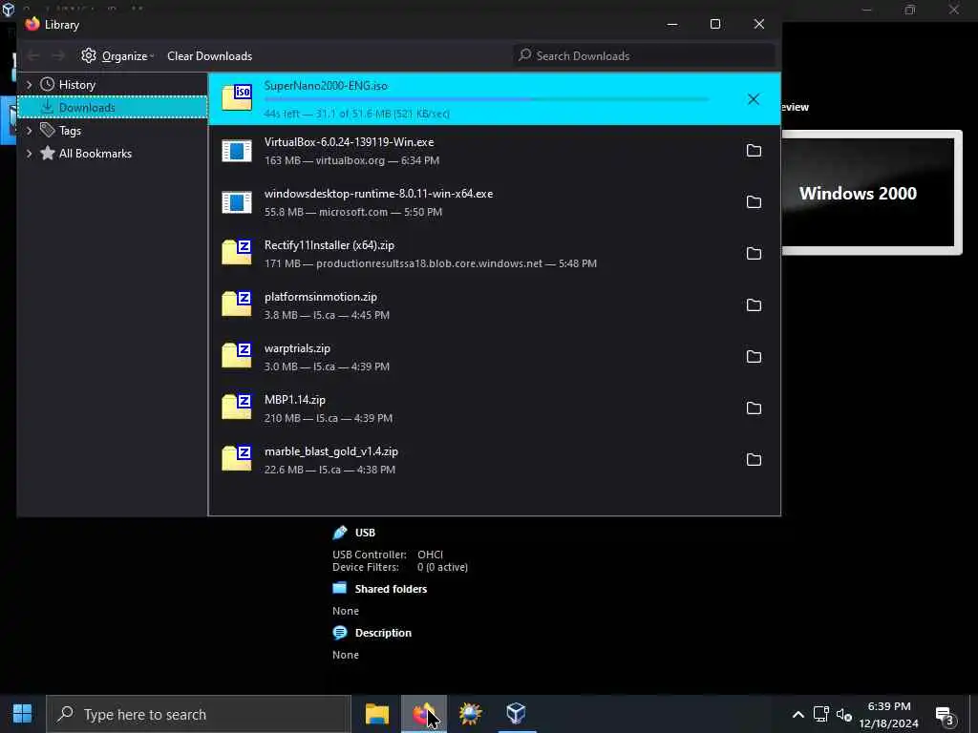Image resolution: width=978 pixels, height=733 pixels.
Task: Click the SuperNano2000-ENG.iso file name
Action: coord(326,86)
